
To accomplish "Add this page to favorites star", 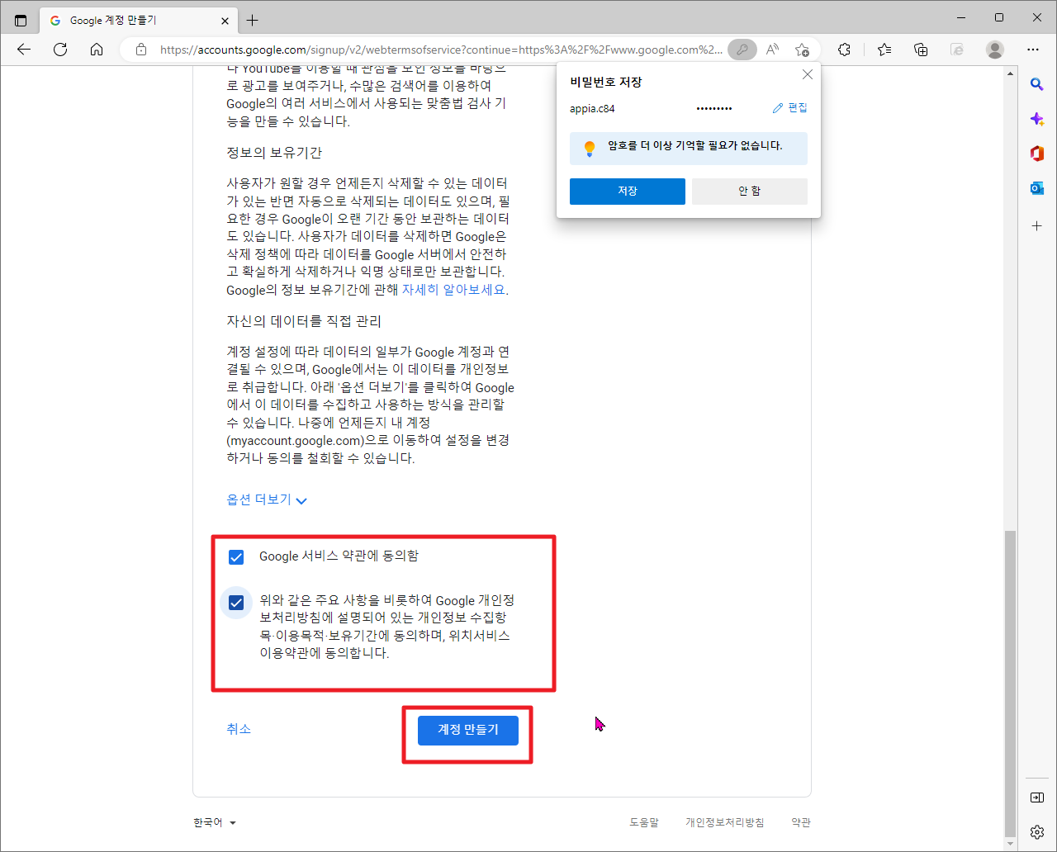I will pos(802,50).
